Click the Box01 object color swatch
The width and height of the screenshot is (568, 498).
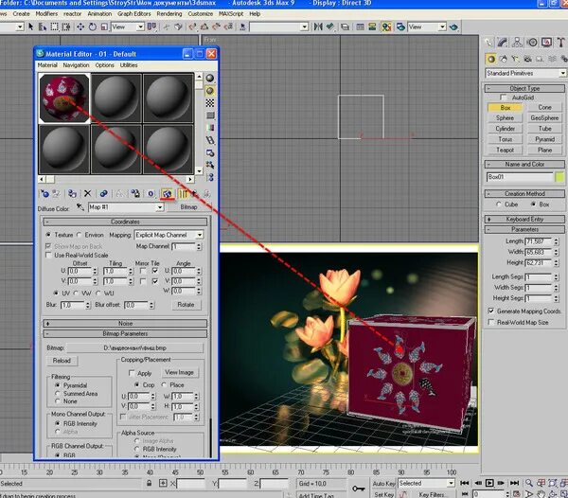point(559,177)
